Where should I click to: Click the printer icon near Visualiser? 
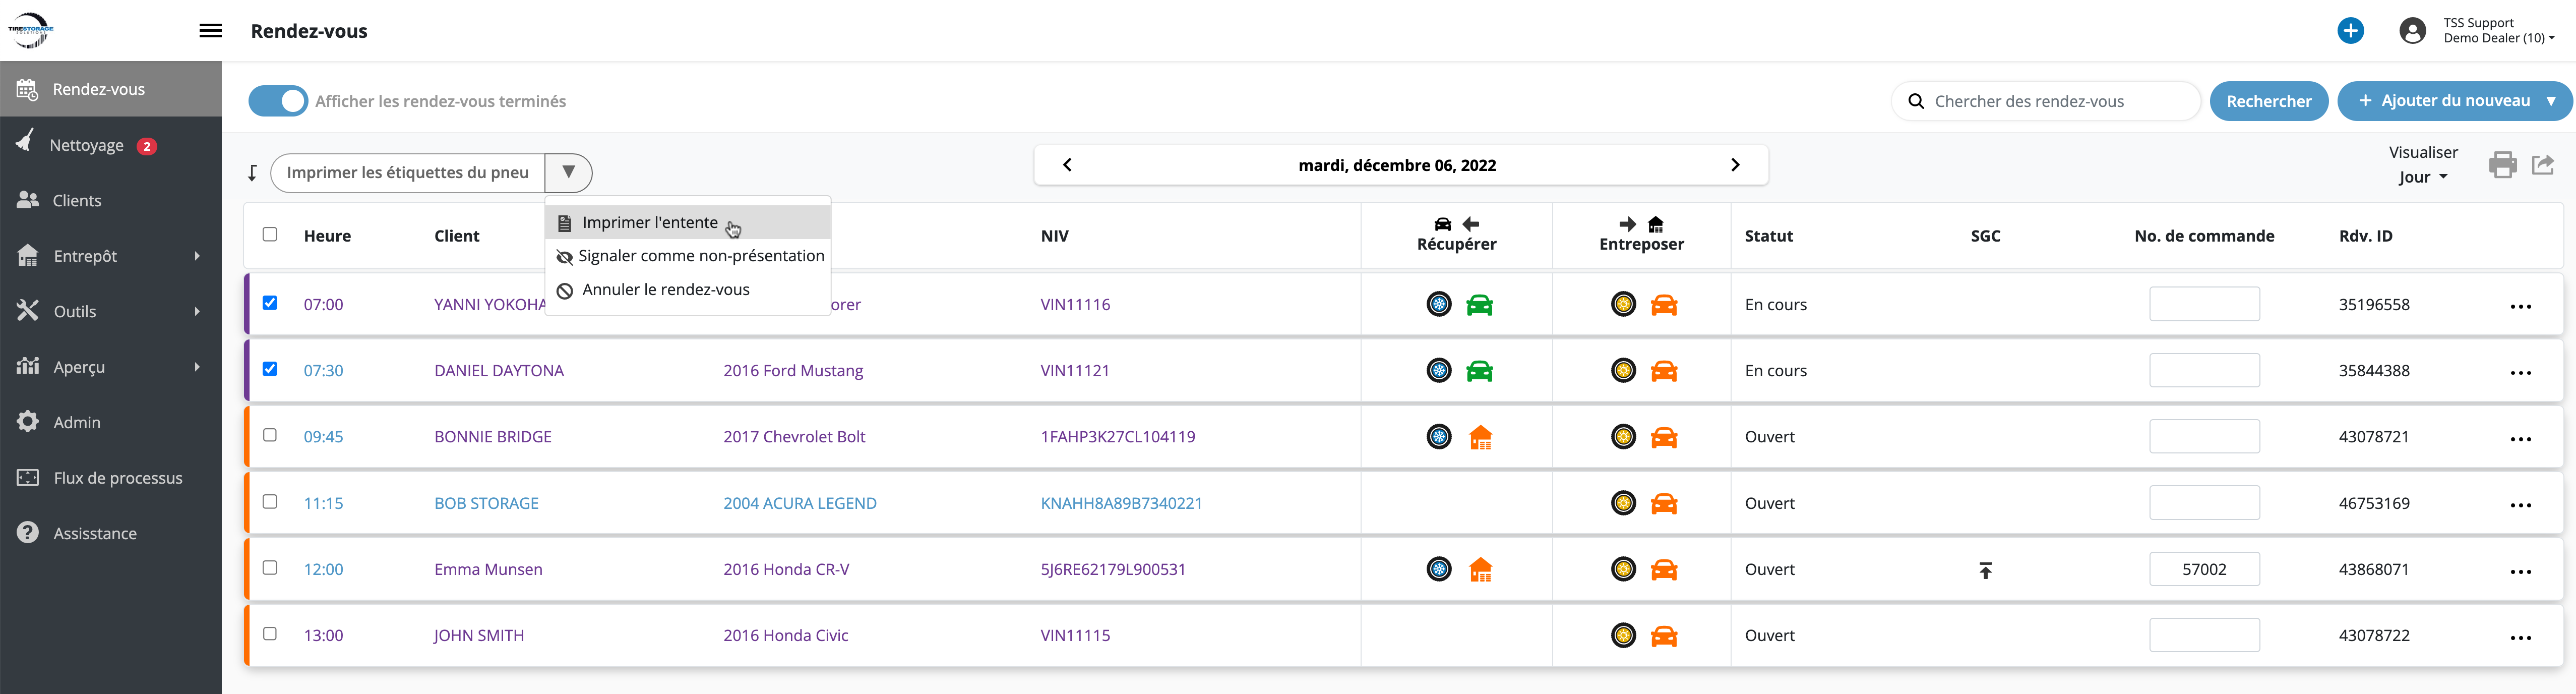2502,165
